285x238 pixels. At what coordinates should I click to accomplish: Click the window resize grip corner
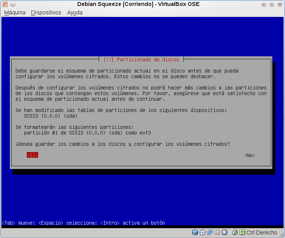(281, 234)
